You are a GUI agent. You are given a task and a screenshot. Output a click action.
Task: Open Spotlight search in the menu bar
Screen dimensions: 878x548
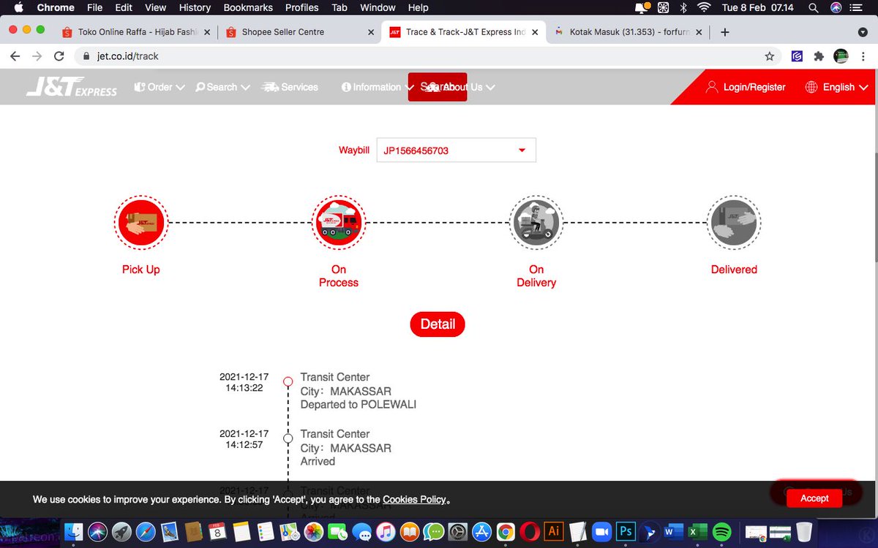tap(814, 7)
